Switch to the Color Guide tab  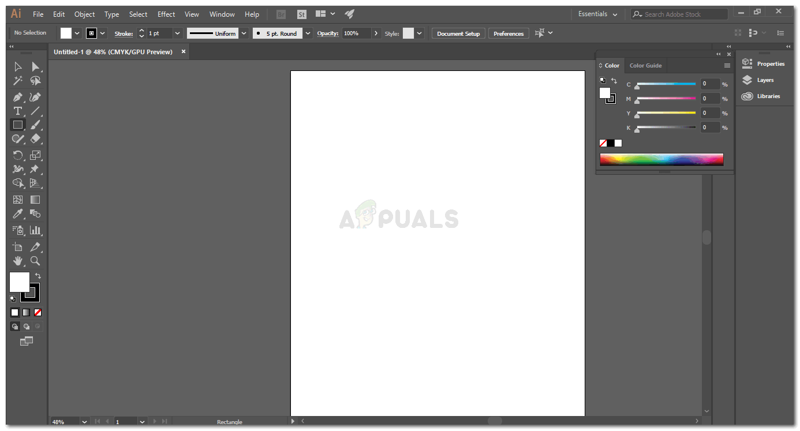coord(645,65)
